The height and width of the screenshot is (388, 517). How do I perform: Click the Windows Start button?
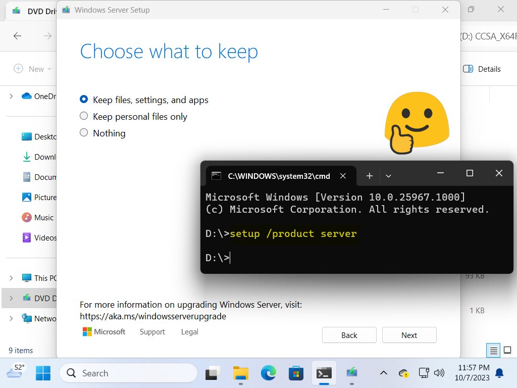[x=43, y=373]
